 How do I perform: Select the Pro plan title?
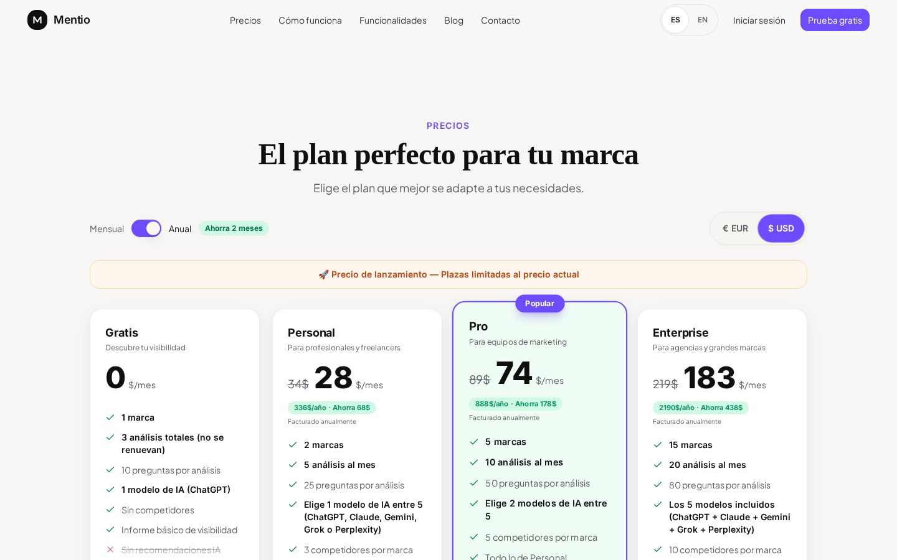478,327
